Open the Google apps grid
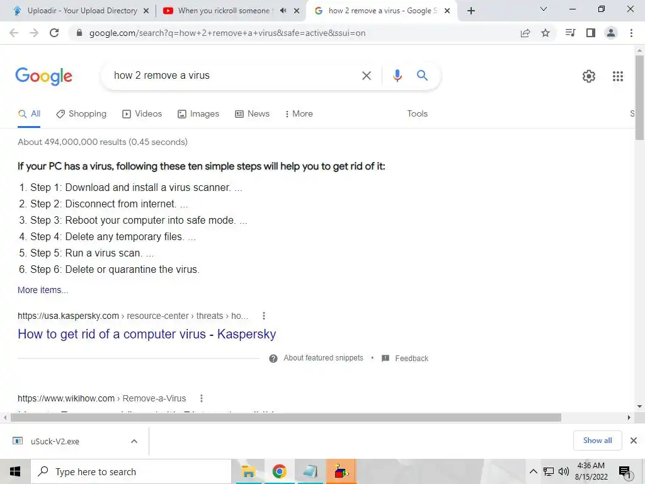645x484 pixels. point(617,76)
